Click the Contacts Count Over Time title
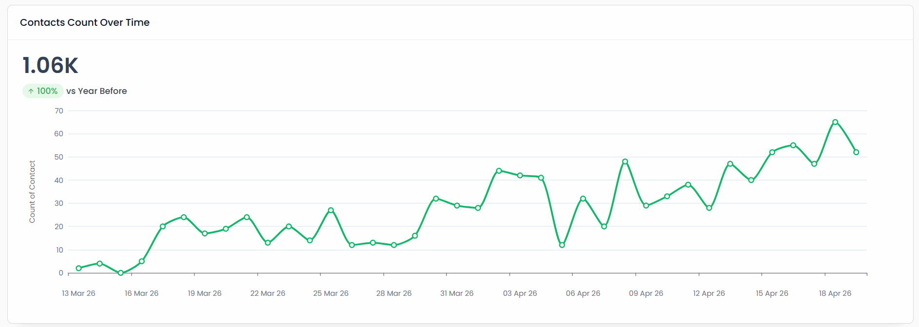This screenshot has width=919, height=327. point(85,22)
